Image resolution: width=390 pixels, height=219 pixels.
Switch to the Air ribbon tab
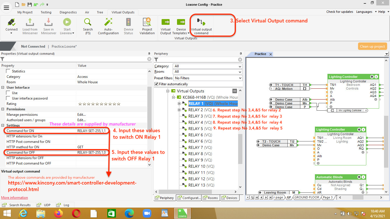point(87,12)
